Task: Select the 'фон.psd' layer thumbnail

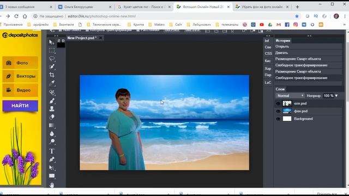Action: [287, 111]
